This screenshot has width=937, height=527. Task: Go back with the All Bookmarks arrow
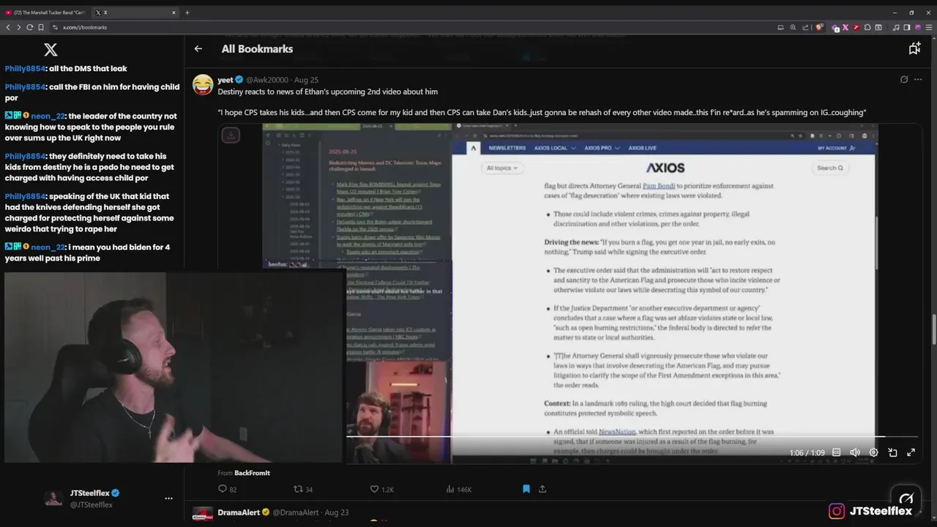198,49
